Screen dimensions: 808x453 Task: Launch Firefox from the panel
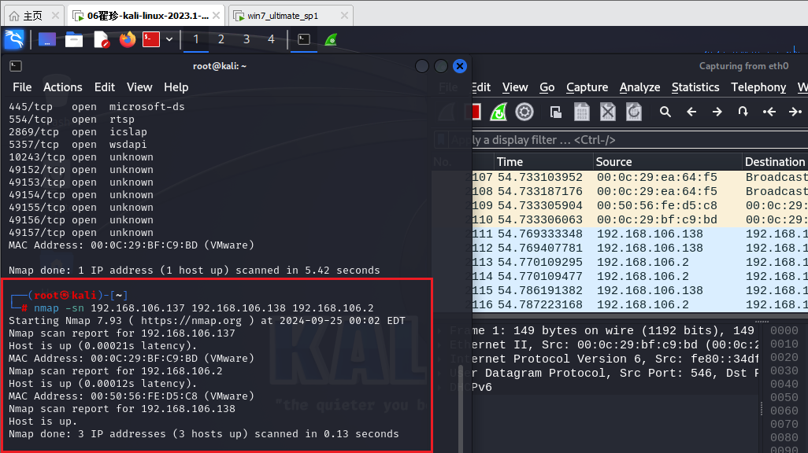pos(128,39)
